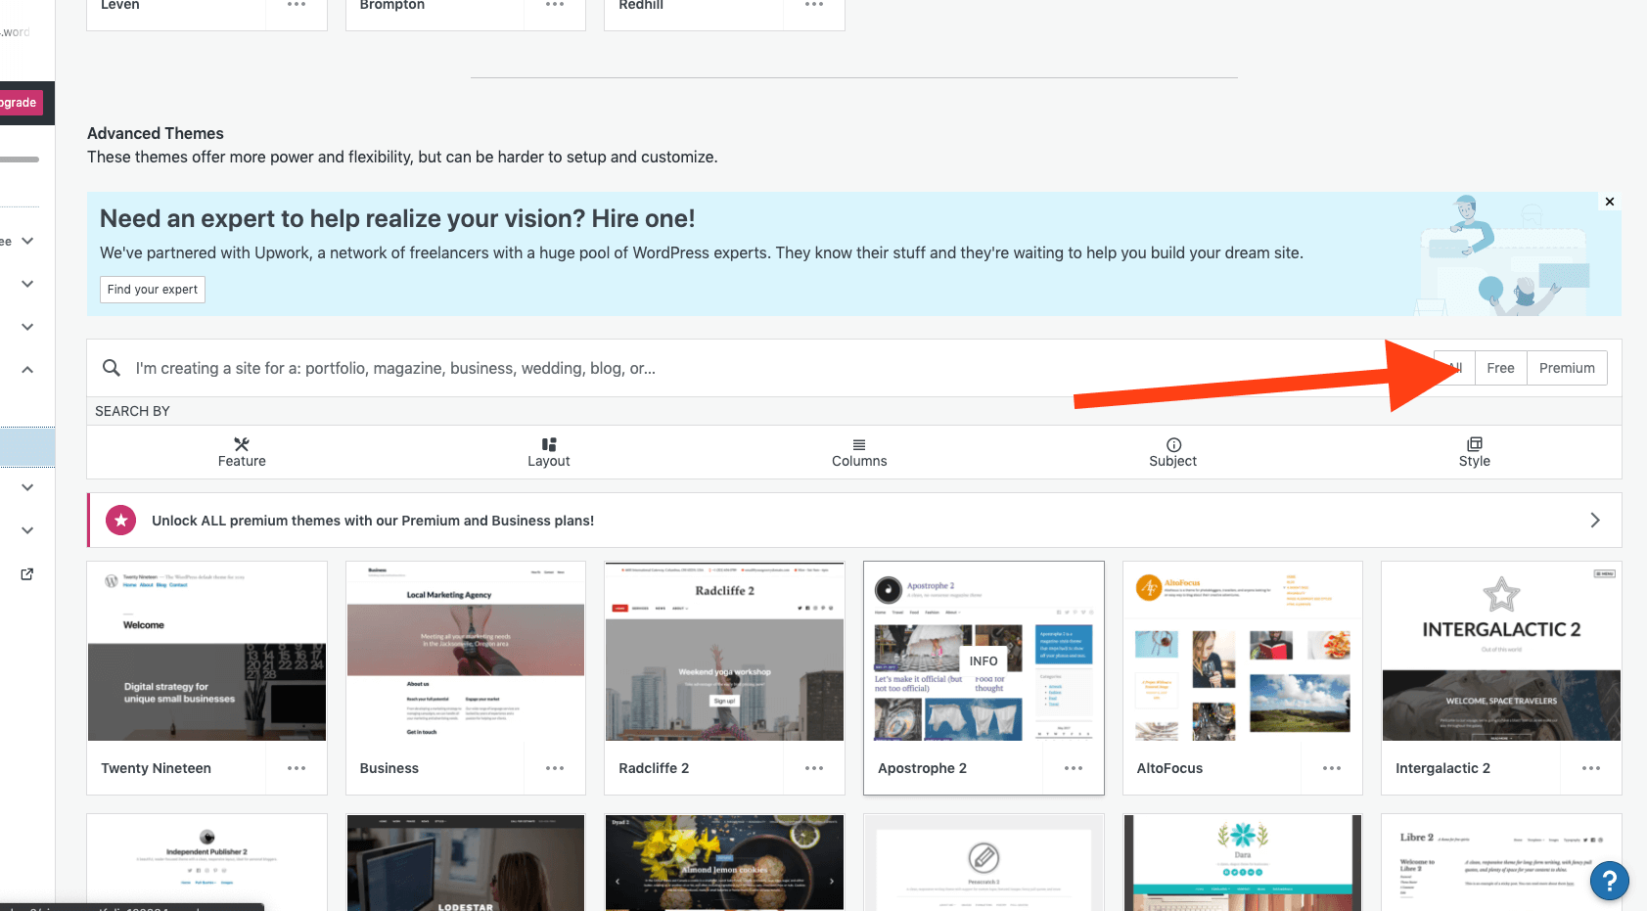1647x911 pixels.
Task: Open the Dyad 2 lemon cookies thumbnail
Action: [x=724, y=863]
